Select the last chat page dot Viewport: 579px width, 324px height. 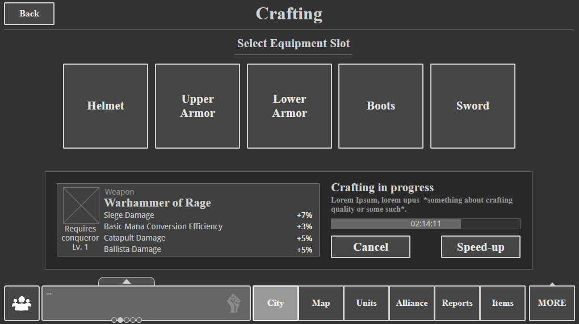click(139, 320)
